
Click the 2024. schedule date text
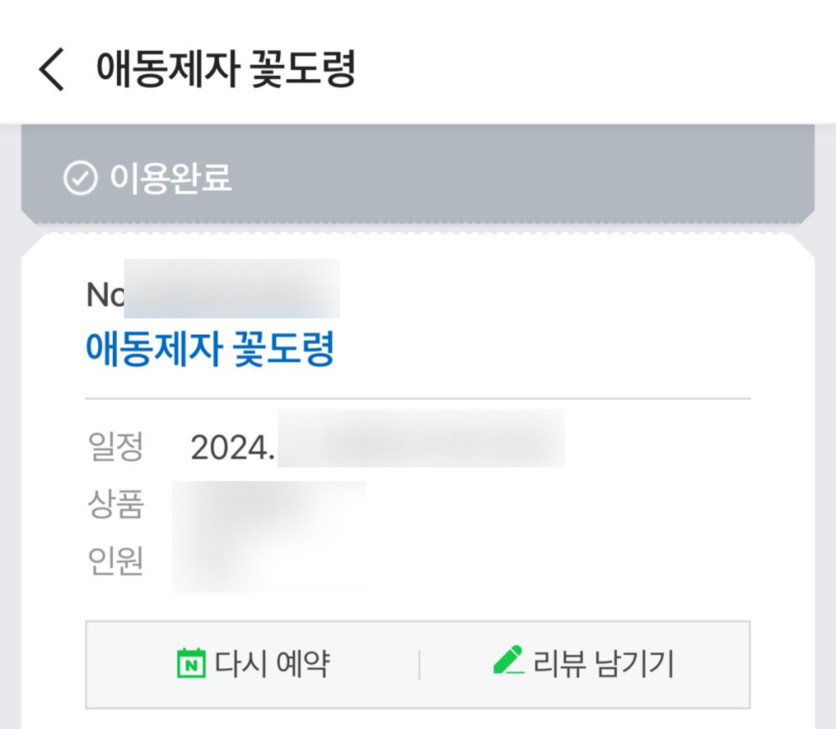pyautogui.click(x=232, y=448)
